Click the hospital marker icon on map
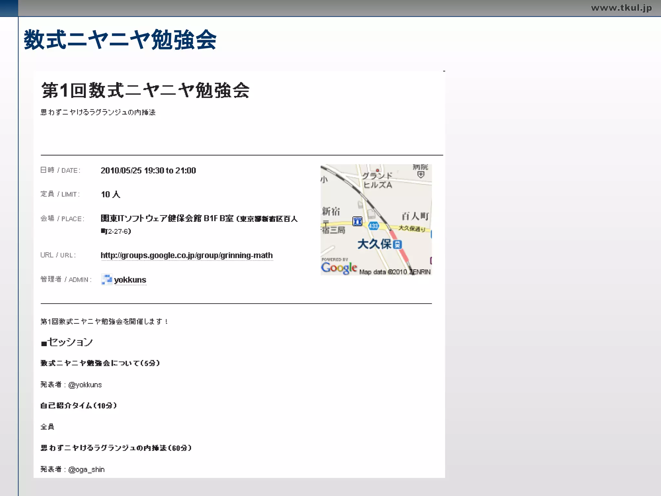661x496 pixels. tap(421, 175)
